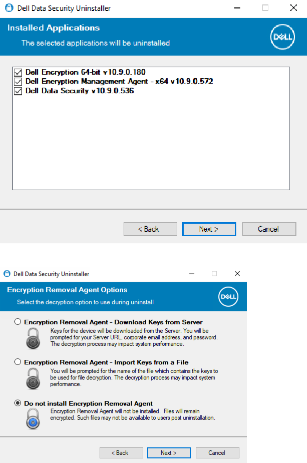Click Cancel in Encryption Removal Agent Options window
The height and width of the screenshot is (463, 307).
pos(217,453)
